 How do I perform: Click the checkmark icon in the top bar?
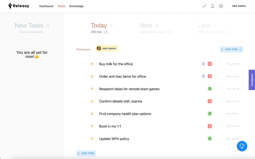point(204,6)
